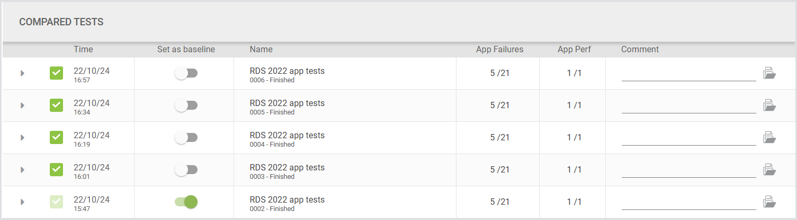This screenshot has width=797, height=220.
Task: Click comment field for test 0003
Action: tap(688, 171)
